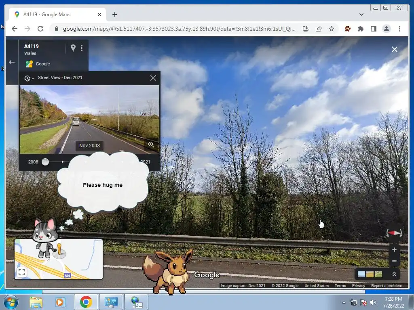Go back using browser back arrow
Viewport: 414px width, 310px height.
pyautogui.click(x=15, y=29)
